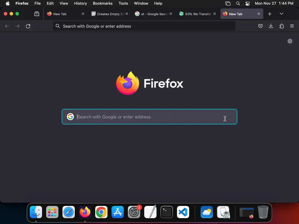
Task: Open the Apple menu
Action: tap(8, 3)
